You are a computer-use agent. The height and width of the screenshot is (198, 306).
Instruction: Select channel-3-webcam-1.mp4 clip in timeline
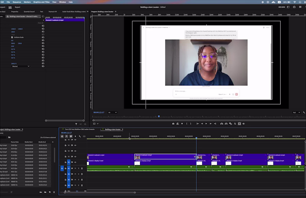(x=111, y=156)
